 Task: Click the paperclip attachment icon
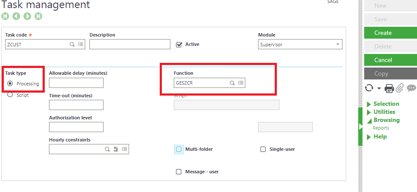pyautogui.click(x=400, y=88)
